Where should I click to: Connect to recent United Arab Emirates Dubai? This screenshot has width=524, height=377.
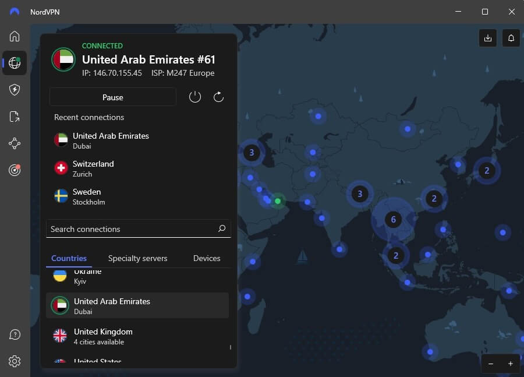point(139,140)
